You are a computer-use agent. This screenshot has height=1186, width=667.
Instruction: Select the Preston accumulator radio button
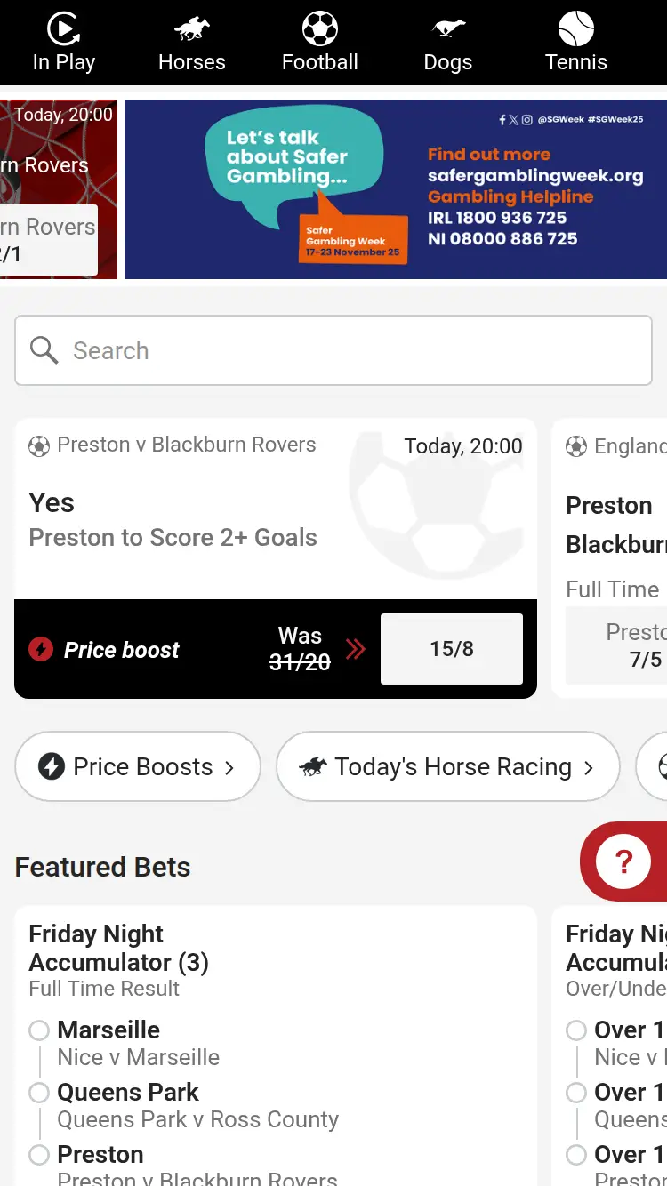(39, 1155)
